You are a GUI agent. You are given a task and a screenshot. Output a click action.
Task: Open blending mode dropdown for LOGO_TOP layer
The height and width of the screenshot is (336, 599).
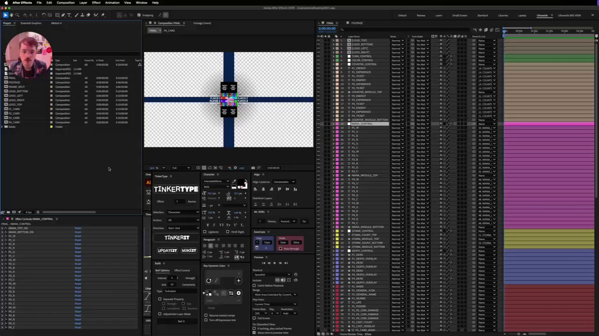pyautogui.click(x=398, y=41)
